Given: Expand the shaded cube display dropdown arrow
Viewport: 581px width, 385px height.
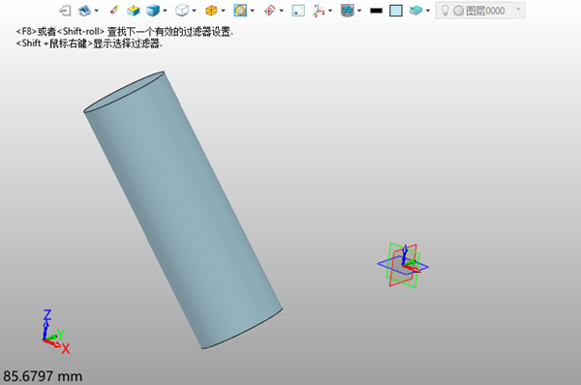Looking at the screenshot, I should coord(165,11).
